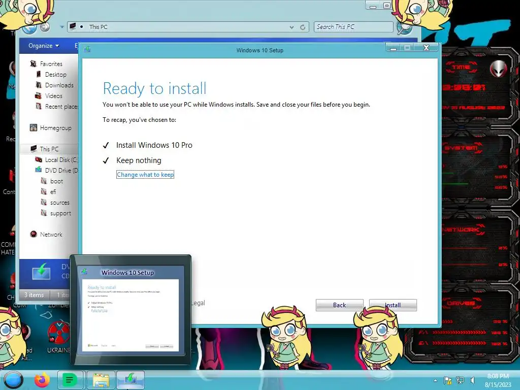Viewport: 520px width, 390px height.
Task: Click the Windows 10 Setup title bar icon
Action: 87,49
